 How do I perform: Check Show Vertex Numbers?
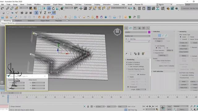tap(155, 61)
